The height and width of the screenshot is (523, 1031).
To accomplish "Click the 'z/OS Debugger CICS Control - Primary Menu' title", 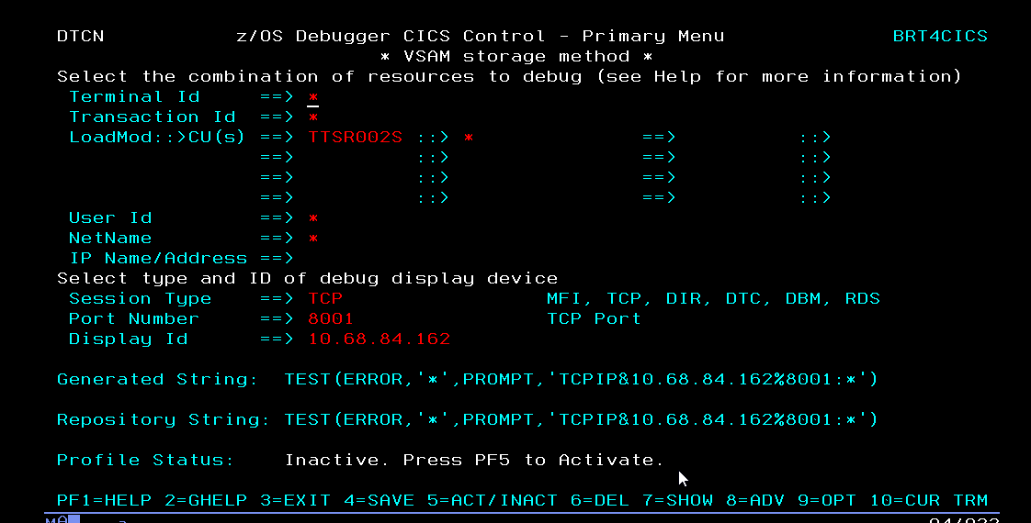I will [x=480, y=37].
